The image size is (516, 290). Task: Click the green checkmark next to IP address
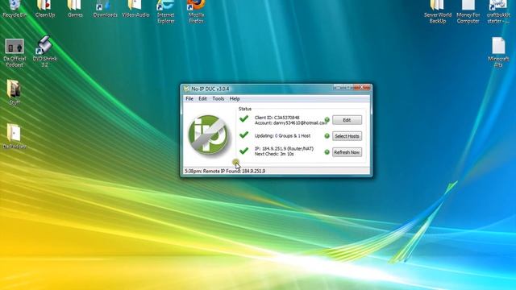coord(243,151)
